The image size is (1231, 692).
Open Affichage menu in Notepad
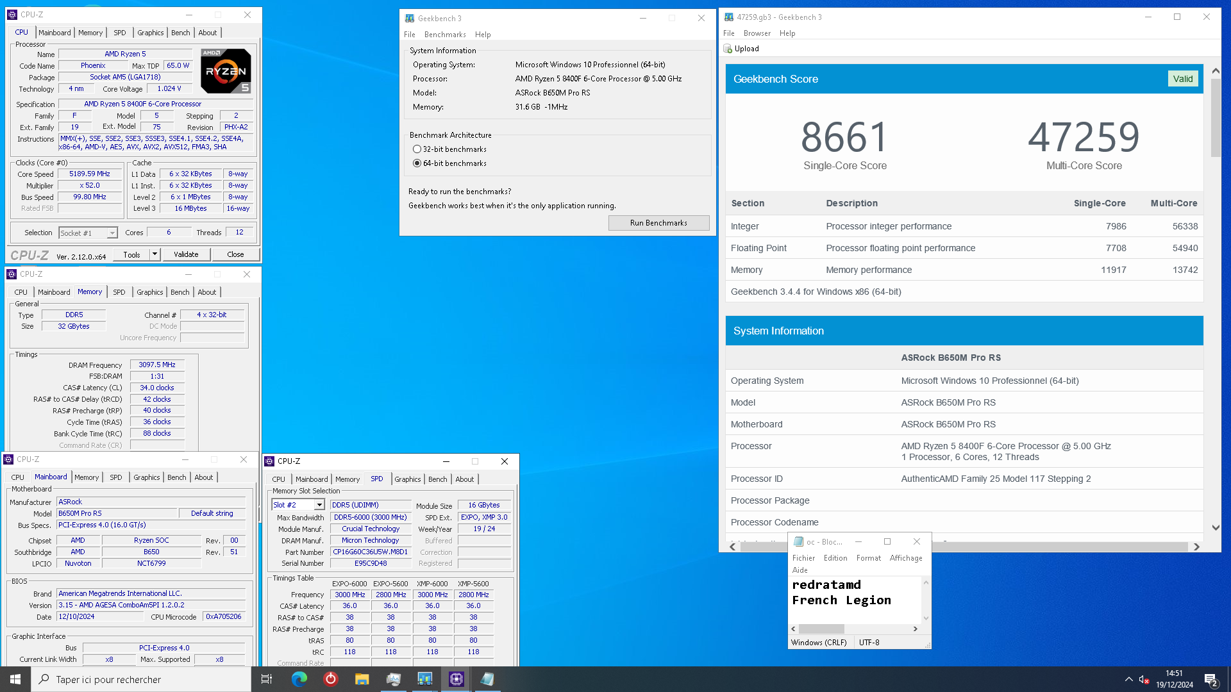pyautogui.click(x=906, y=558)
